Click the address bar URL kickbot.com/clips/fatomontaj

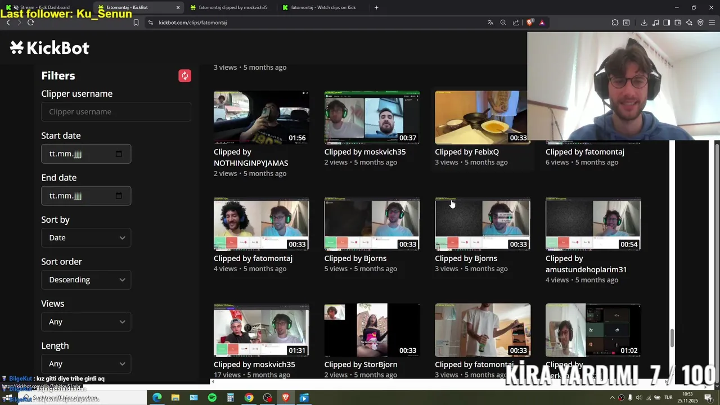(x=192, y=22)
